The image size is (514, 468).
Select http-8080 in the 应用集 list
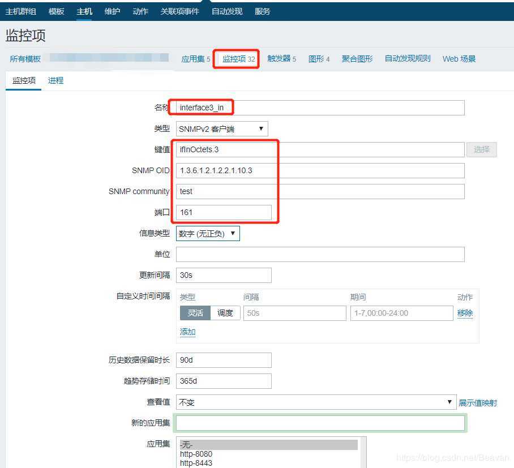(x=269, y=454)
